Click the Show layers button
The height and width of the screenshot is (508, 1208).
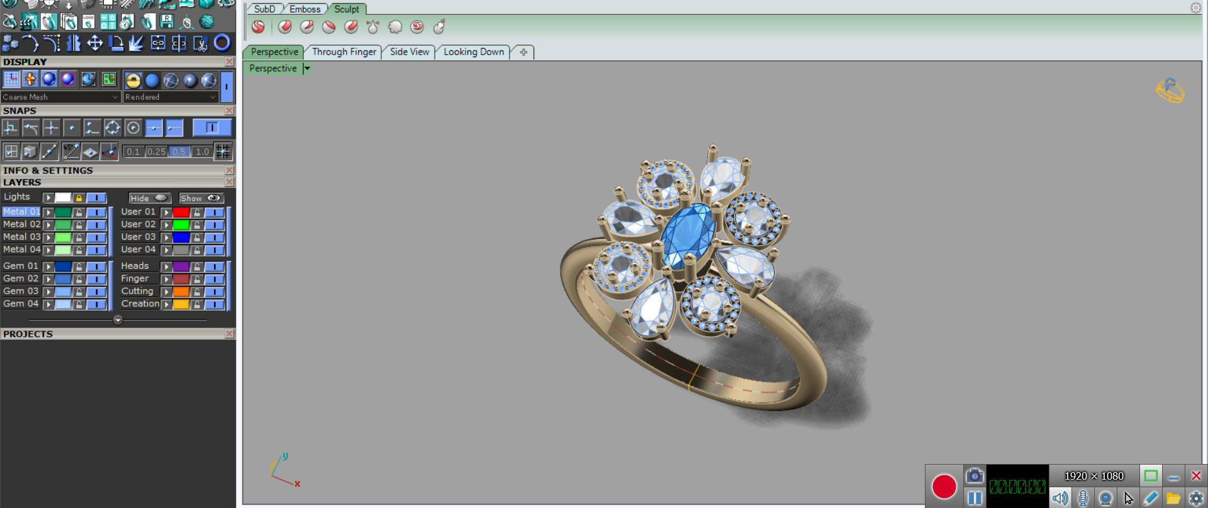tap(201, 198)
